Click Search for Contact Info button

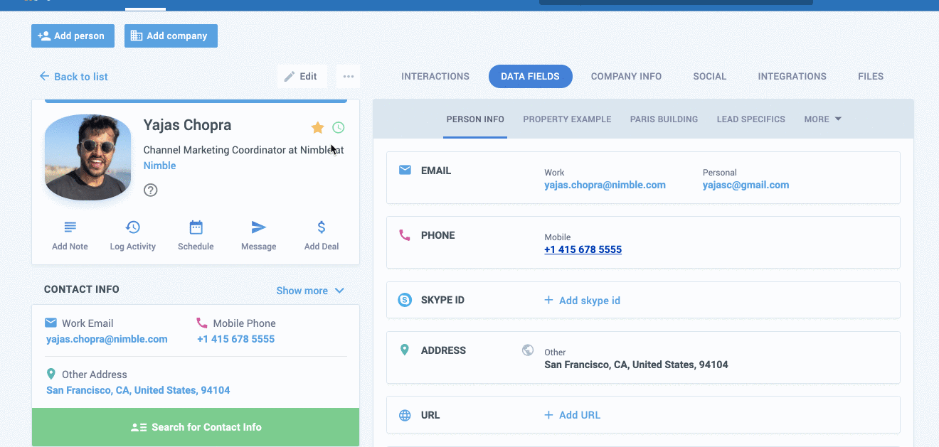tap(196, 427)
